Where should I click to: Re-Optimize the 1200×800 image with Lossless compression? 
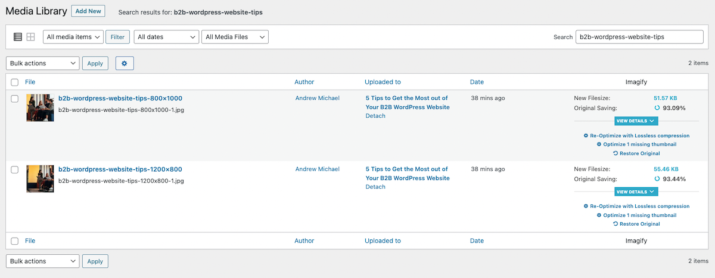[636, 206]
